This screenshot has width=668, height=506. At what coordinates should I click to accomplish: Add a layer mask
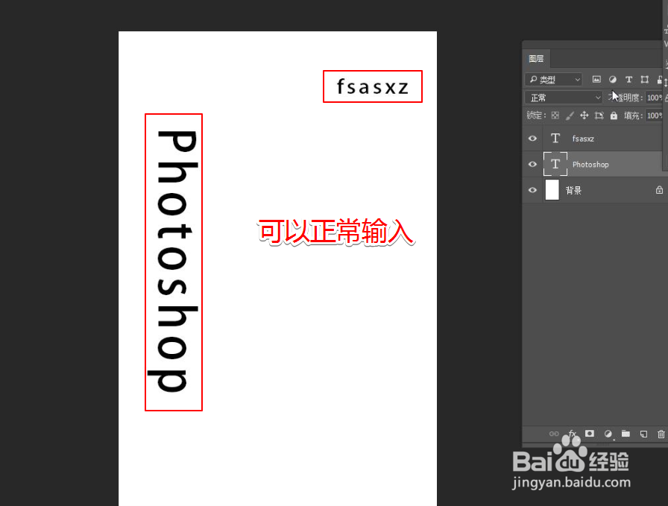coord(590,434)
